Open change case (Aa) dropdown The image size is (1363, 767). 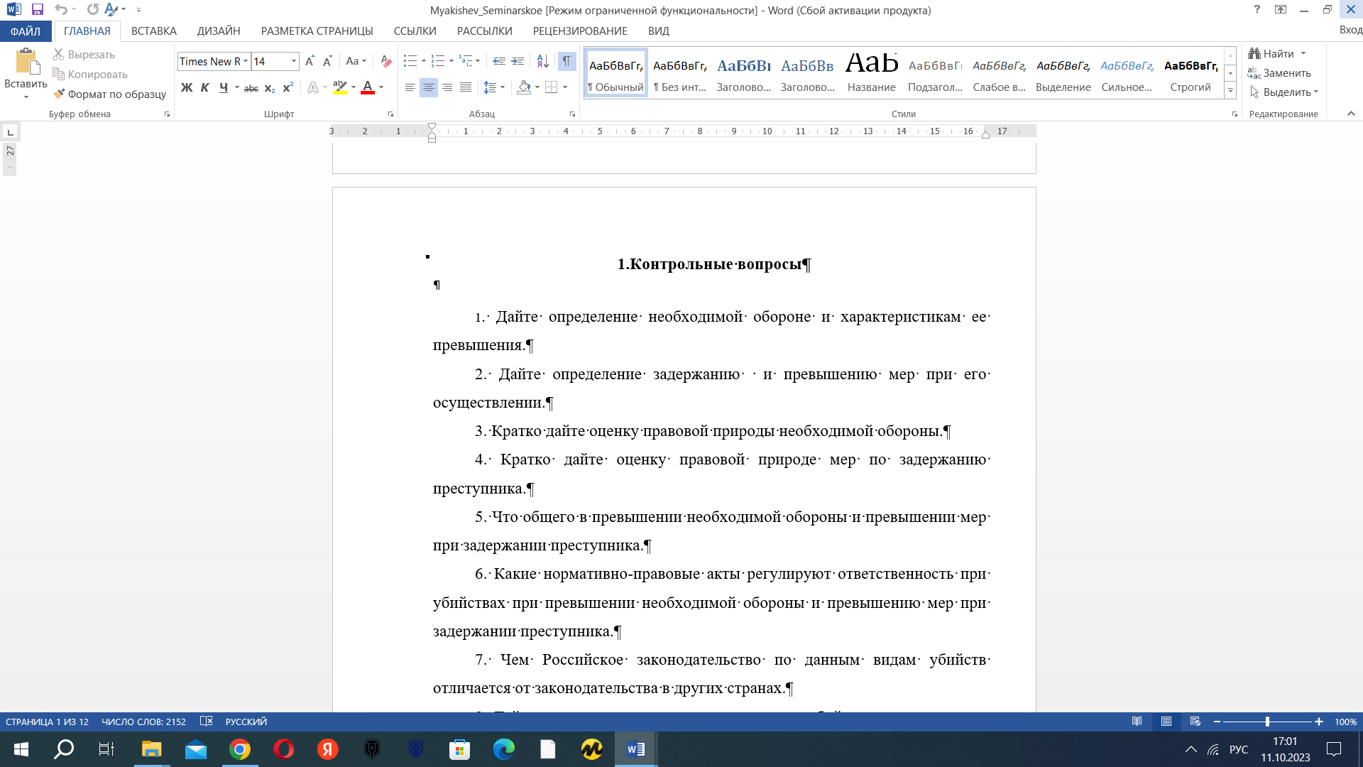356,62
